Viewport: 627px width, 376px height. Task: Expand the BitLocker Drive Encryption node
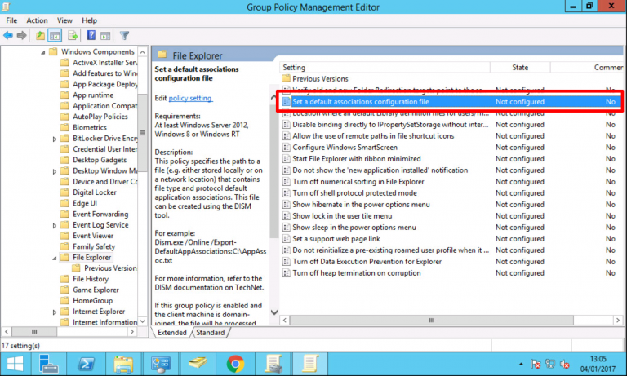point(55,139)
